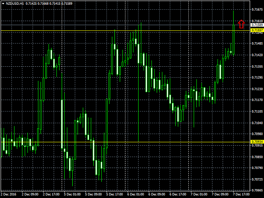Select the lower yellow horizontal line at 0.70934
The width and height of the screenshot is (264, 198).
pyautogui.click(x=125, y=142)
